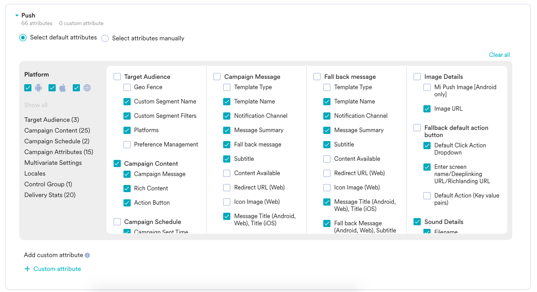This screenshot has height=292, width=537.
Task: Select the 'Select attributes manually' radio option
Action: (105, 39)
